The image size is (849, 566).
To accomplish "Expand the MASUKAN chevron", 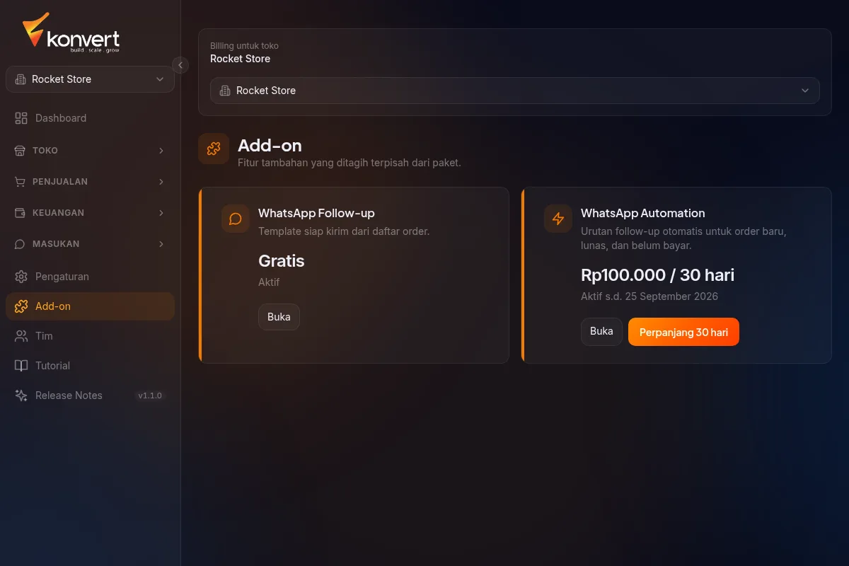I will 161,244.
